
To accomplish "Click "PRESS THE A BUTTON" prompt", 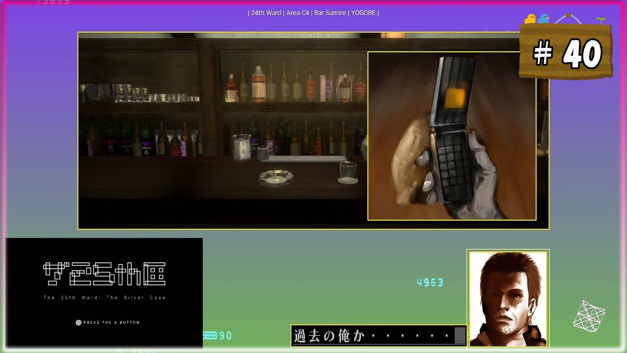I will click(111, 323).
